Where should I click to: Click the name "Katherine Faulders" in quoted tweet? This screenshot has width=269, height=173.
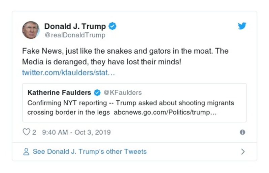pyautogui.click(x=59, y=92)
